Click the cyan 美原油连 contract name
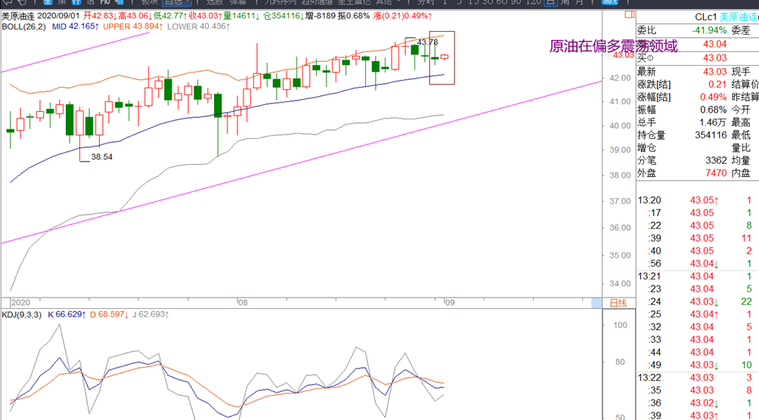This screenshot has width=759, height=420. tap(739, 17)
